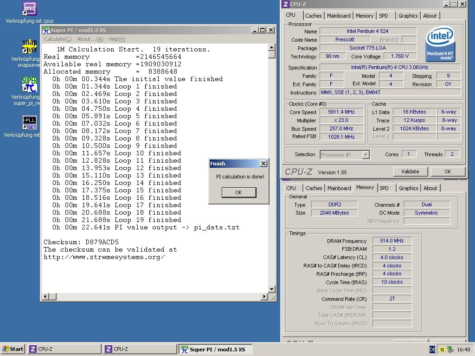475x356 pixels.
Task: Click the http://www.xtremesystems.org/ text
Action: click(x=104, y=257)
